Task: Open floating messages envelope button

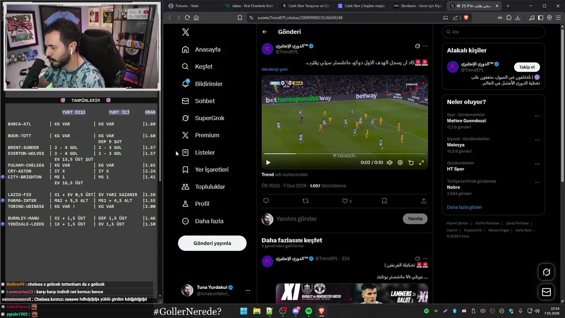Action: (x=546, y=292)
